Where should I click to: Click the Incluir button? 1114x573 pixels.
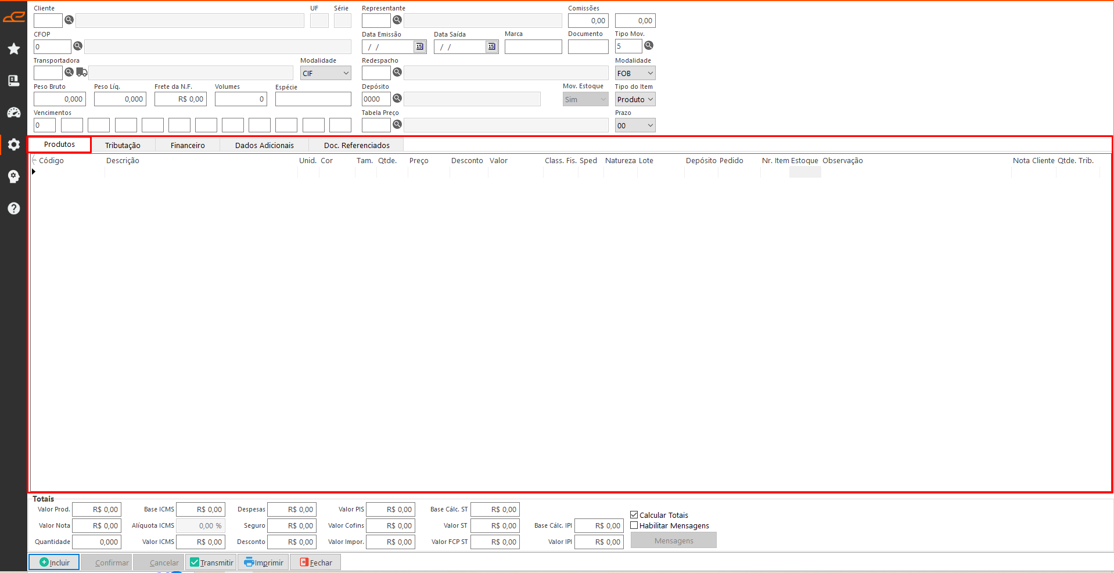(54, 563)
